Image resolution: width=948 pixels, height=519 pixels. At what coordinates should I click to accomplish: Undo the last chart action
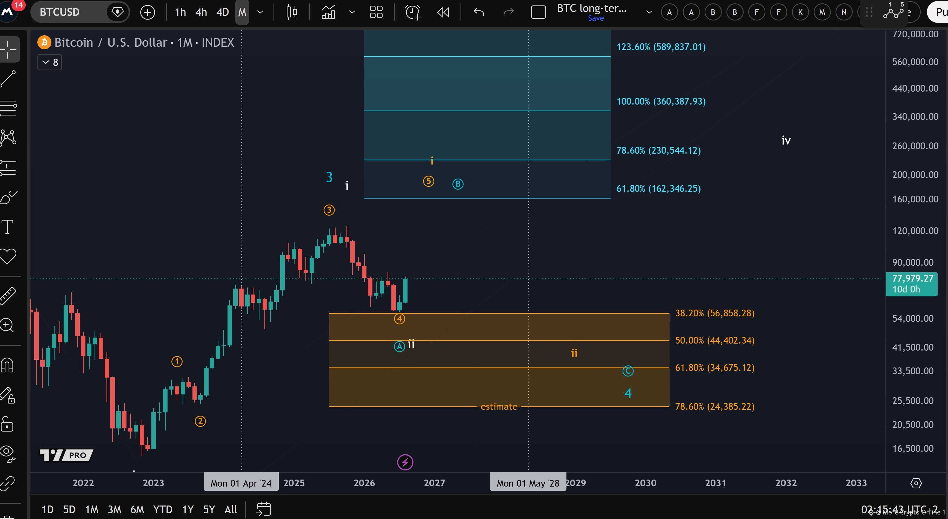[x=479, y=12]
